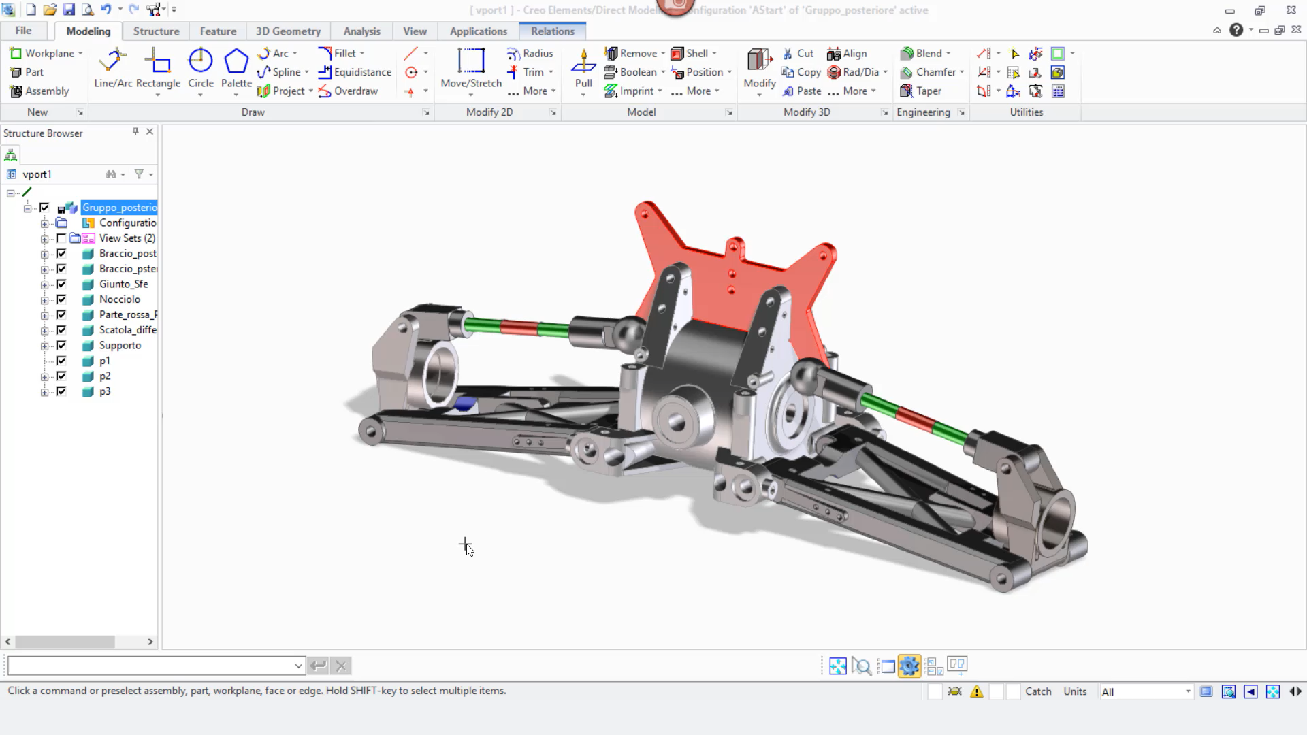Open the Boolean dropdown arrow
The image size is (1307, 735).
pos(663,72)
